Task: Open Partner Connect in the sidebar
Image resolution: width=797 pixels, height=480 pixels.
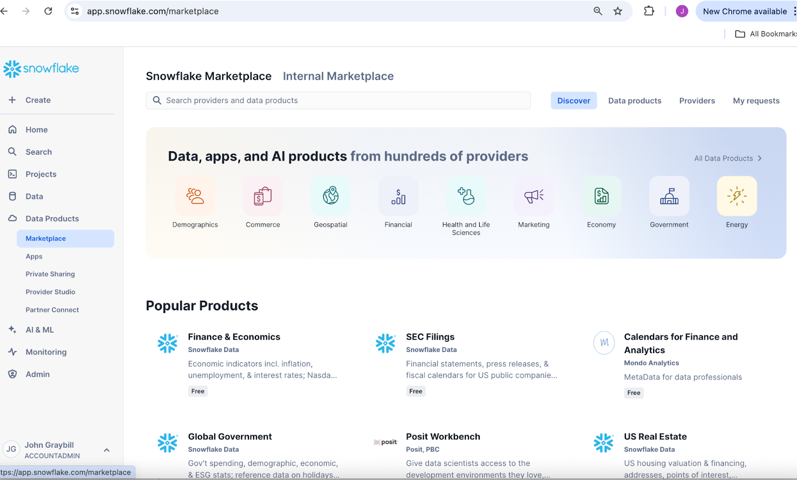Action: 52,310
